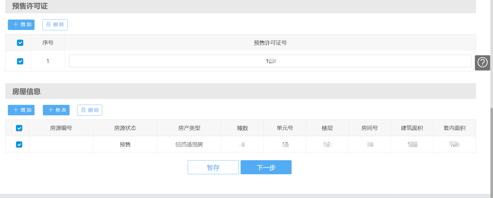The width and height of the screenshot is (493, 198).
Task: Select the 预售 status cell in house row
Action: pyautogui.click(x=125, y=144)
